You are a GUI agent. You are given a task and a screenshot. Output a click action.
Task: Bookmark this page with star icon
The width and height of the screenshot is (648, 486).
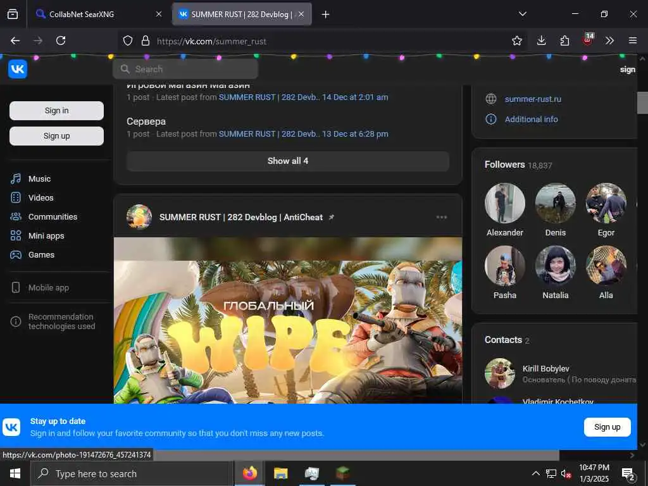click(x=516, y=40)
